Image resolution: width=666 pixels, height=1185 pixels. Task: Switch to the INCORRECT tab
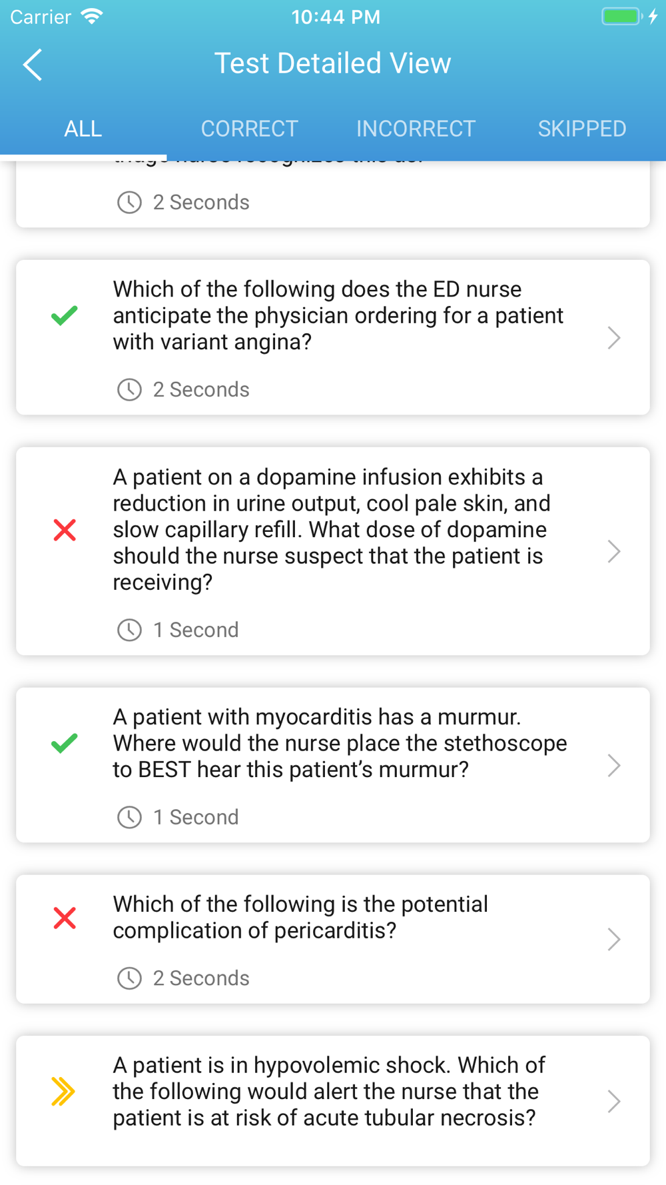[x=416, y=129]
